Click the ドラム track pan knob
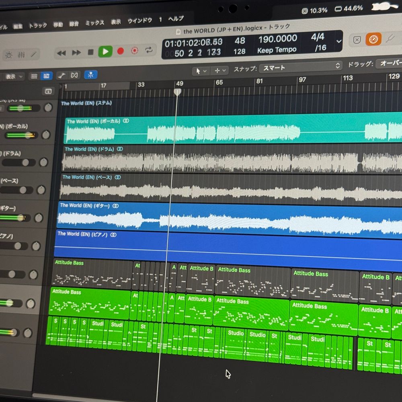Image resolution: width=402 pixels, height=402 pixels. click(x=43, y=162)
